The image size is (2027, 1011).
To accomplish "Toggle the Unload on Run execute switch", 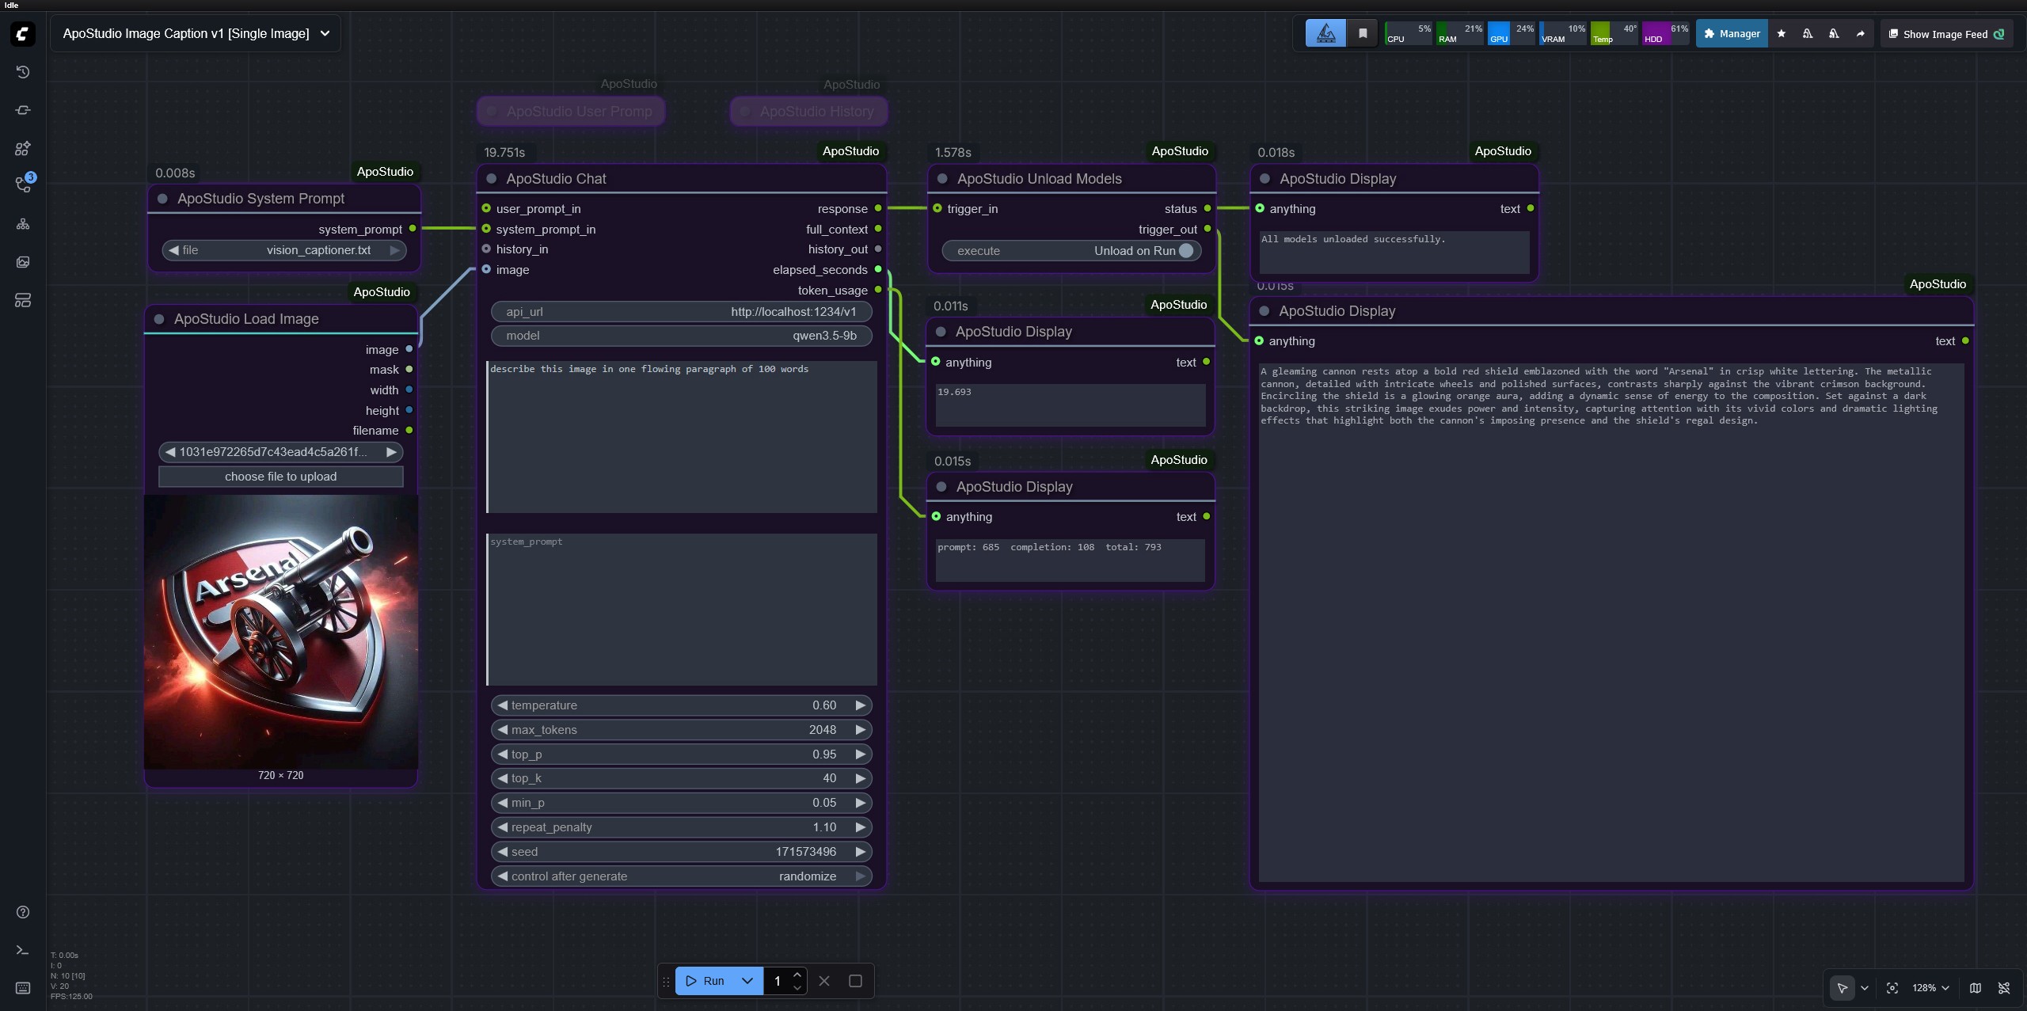I will tap(1071, 251).
